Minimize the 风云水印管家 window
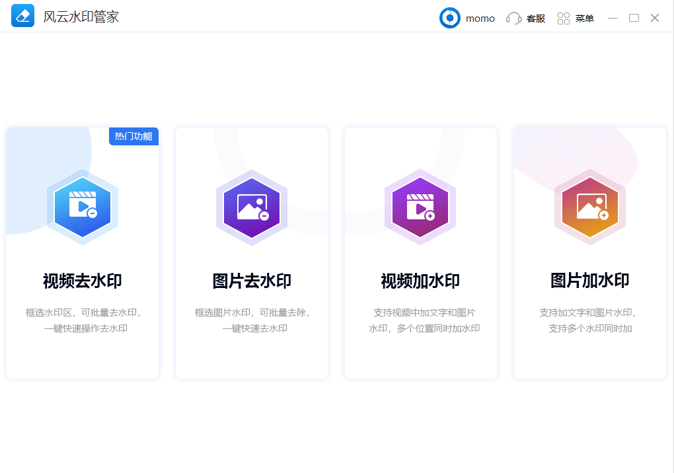The height and width of the screenshot is (473, 674). tap(613, 18)
